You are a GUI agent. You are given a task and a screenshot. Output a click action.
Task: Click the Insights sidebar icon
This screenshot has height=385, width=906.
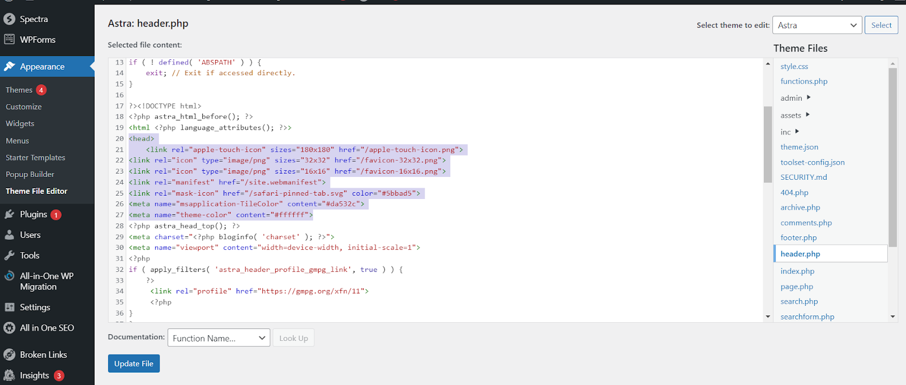(9, 375)
